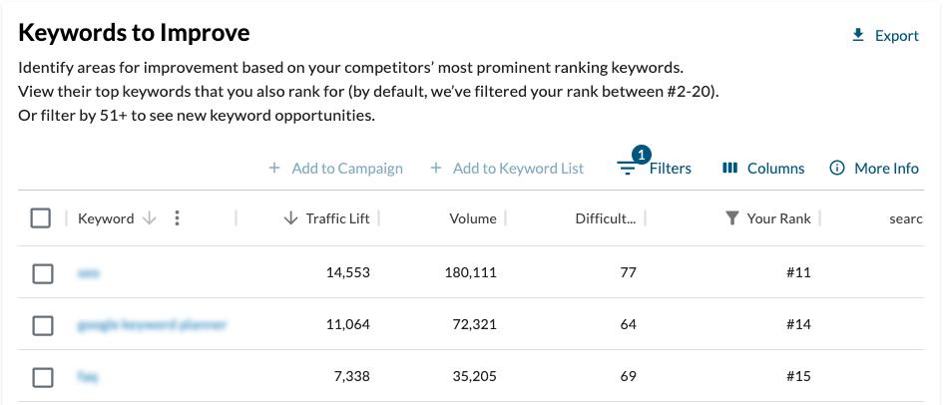Image resolution: width=946 pixels, height=405 pixels.
Task: Select the row with 11,064 traffic lift
Action: tap(43, 325)
